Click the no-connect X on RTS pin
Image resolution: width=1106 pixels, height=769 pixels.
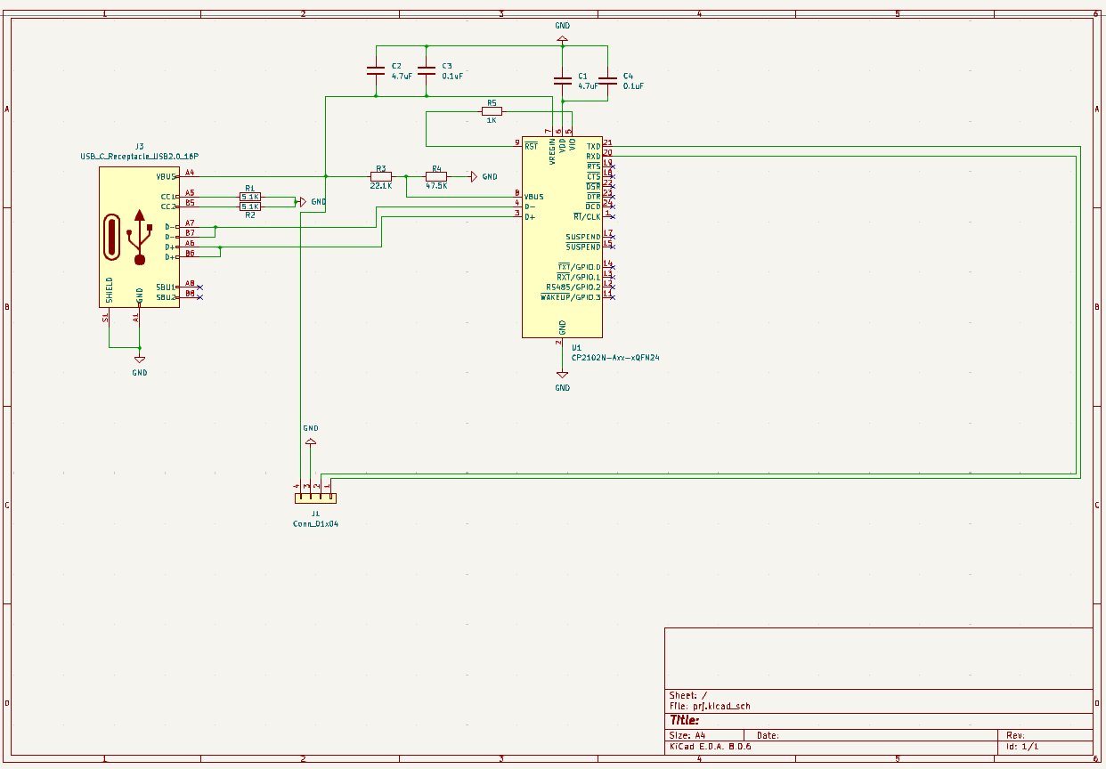pos(614,166)
